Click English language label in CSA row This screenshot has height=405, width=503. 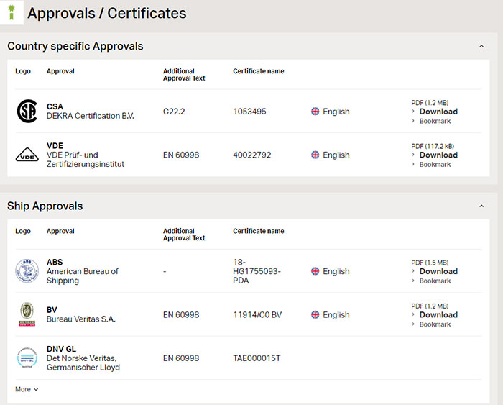click(336, 112)
